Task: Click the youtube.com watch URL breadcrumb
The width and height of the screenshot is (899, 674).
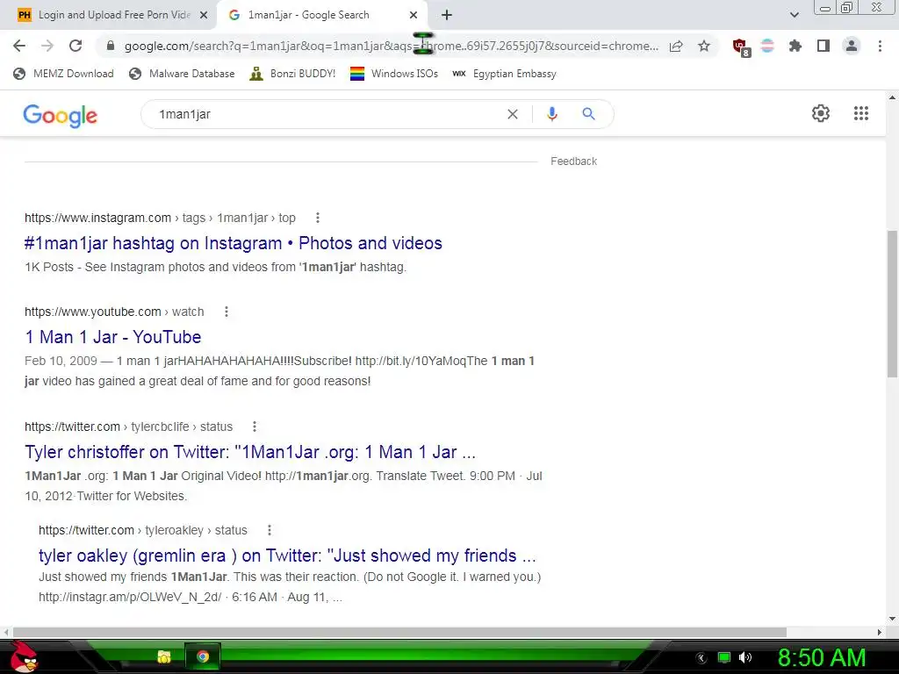Action: point(114,312)
